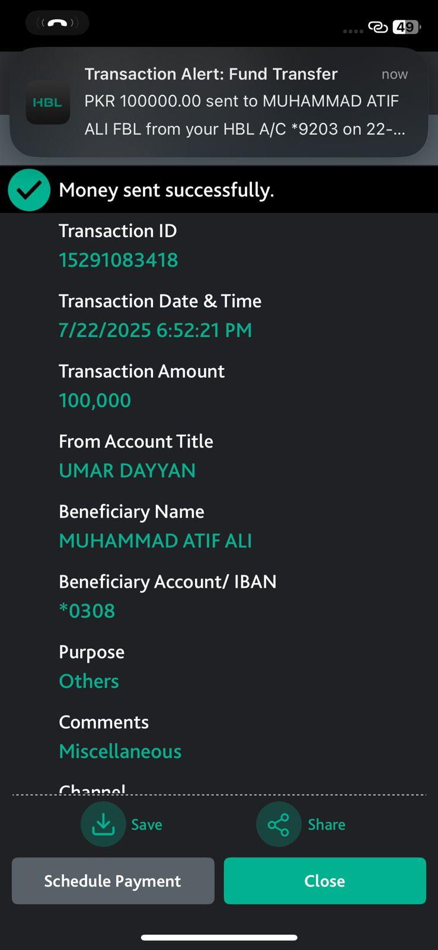Tap the transaction date 7/22/2025 value
Viewport: 438px width, 950px height.
155,330
